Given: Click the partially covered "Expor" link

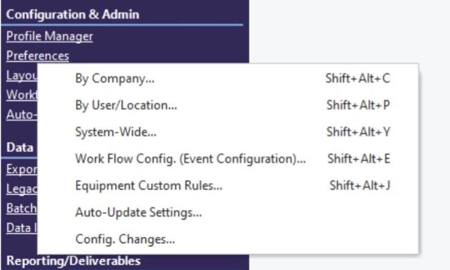Looking at the screenshot, I should pyautogui.click(x=21, y=169).
